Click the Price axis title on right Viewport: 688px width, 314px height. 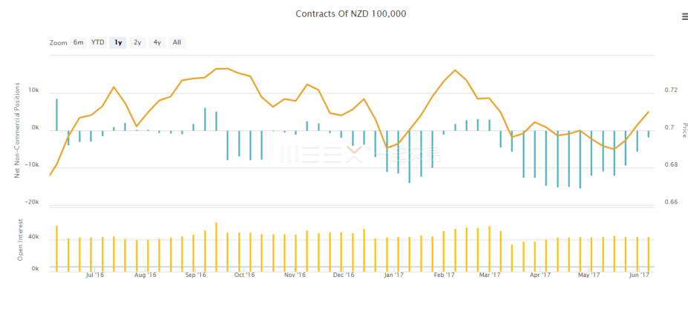click(x=684, y=130)
